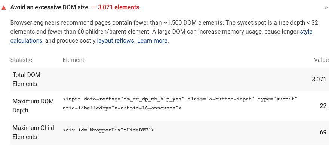Viewport: 329px width, 149px height.
Task: Select the Total DOM Elements row label
Action: coord(27,79)
